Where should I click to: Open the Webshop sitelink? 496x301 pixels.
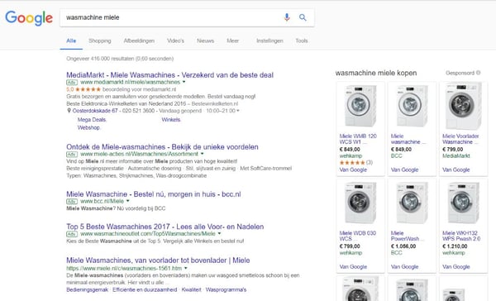coord(88,127)
